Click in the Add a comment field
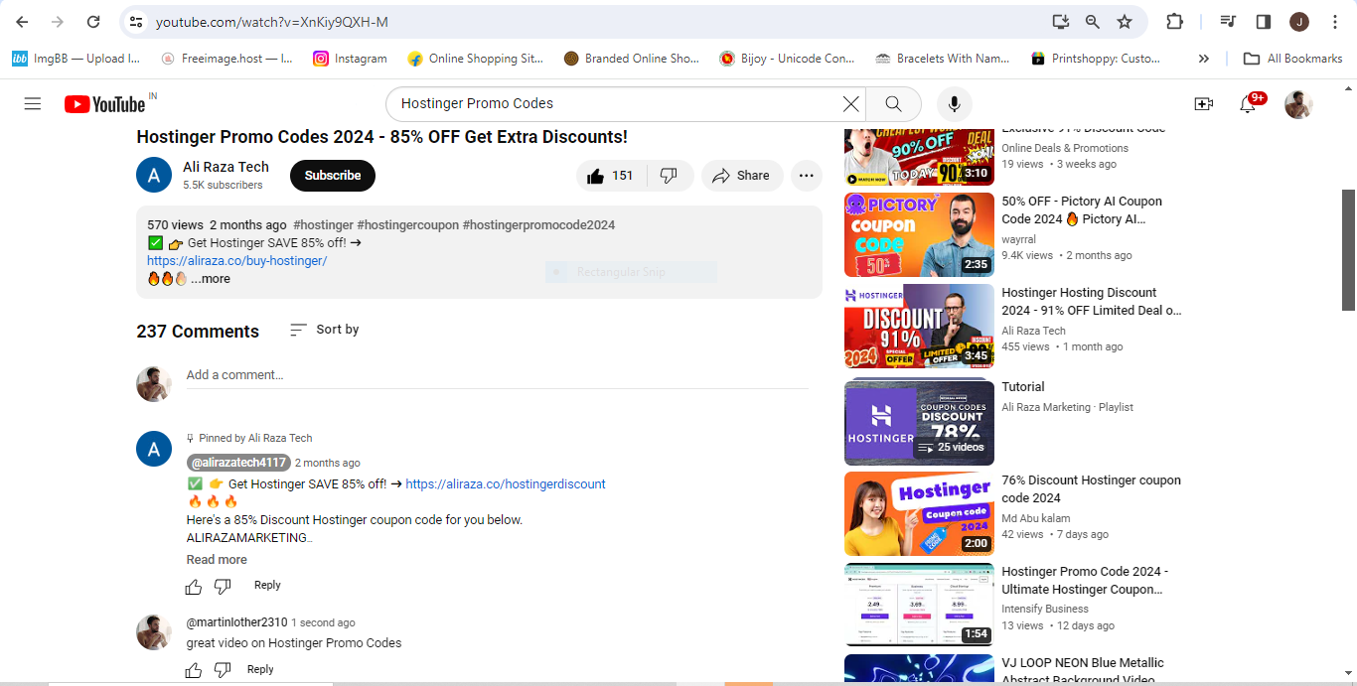 click(x=497, y=375)
